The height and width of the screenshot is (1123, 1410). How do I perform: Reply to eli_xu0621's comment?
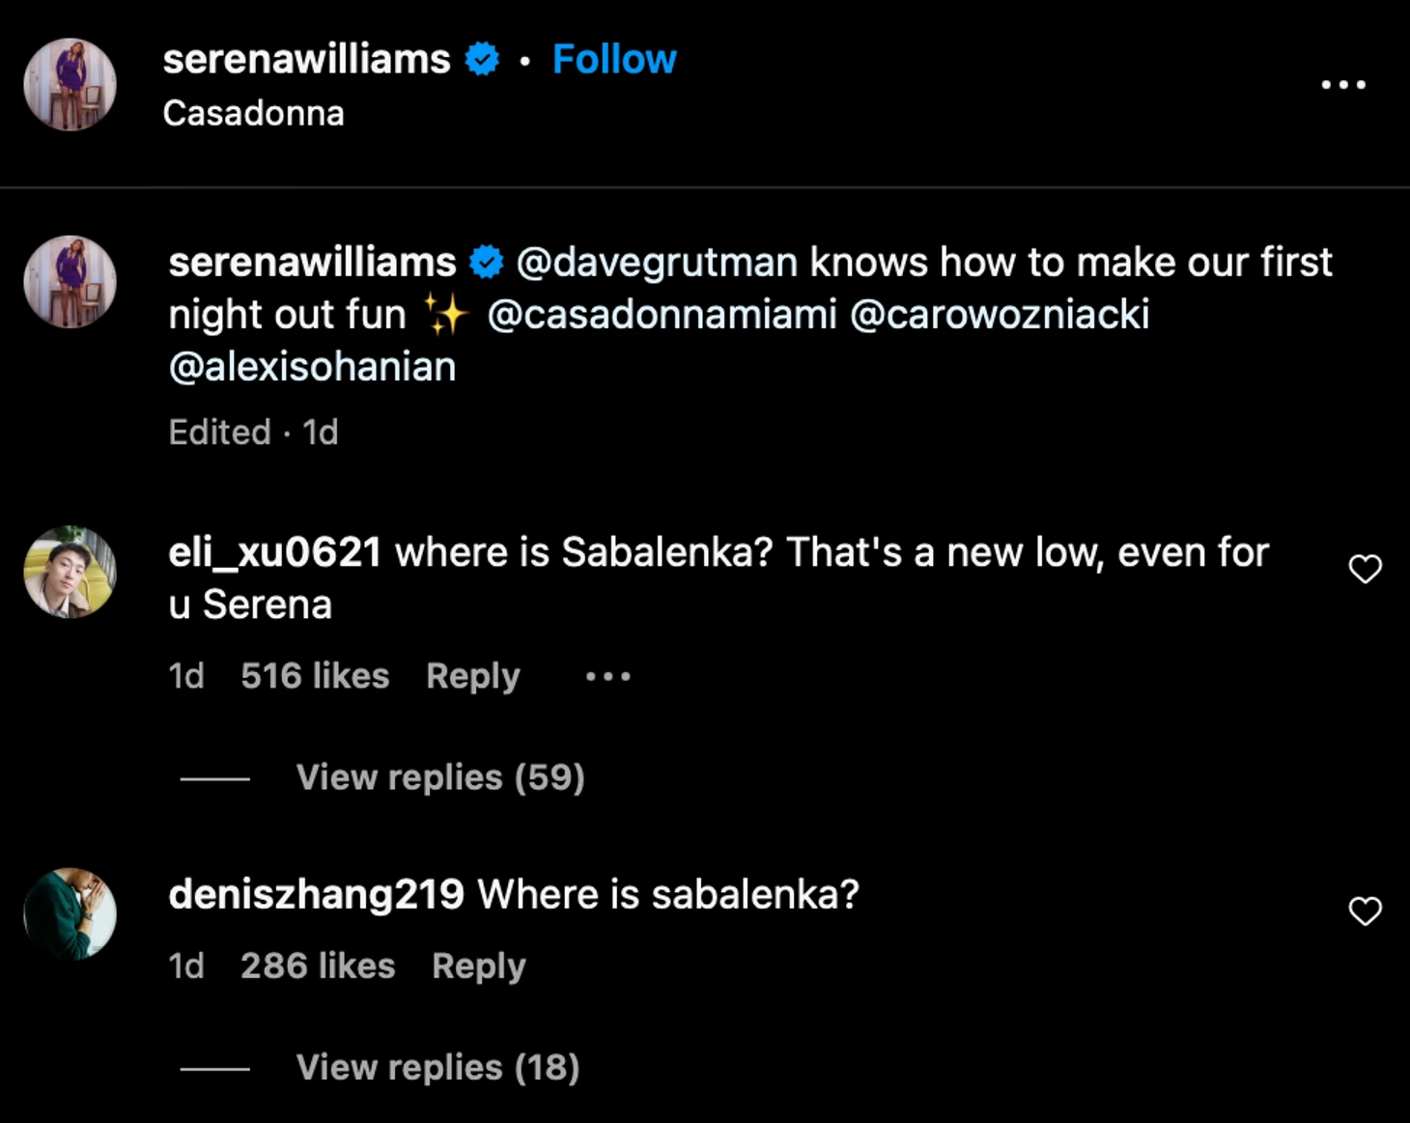[x=473, y=676]
